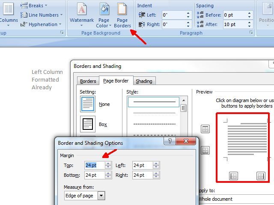Click the Spacing After icon
Viewport: 274px width, 205px height.
200,24
